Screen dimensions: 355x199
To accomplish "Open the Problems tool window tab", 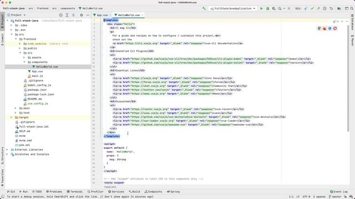I will (x=54, y=192).
